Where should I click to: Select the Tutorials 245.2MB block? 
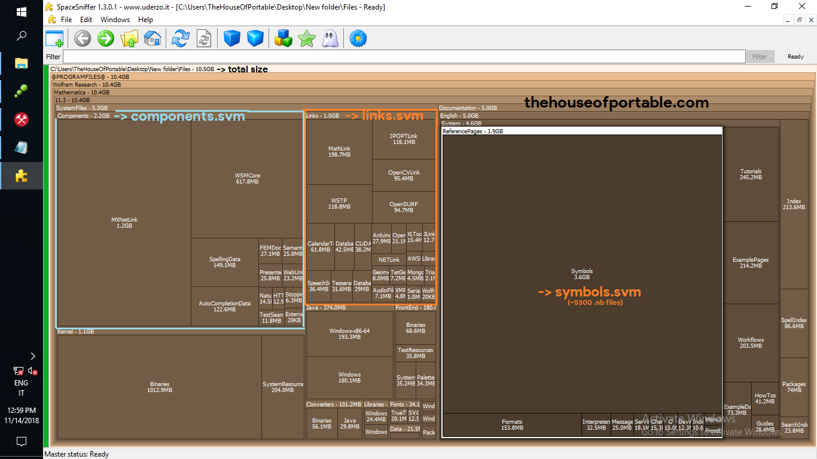click(x=751, y=174)
